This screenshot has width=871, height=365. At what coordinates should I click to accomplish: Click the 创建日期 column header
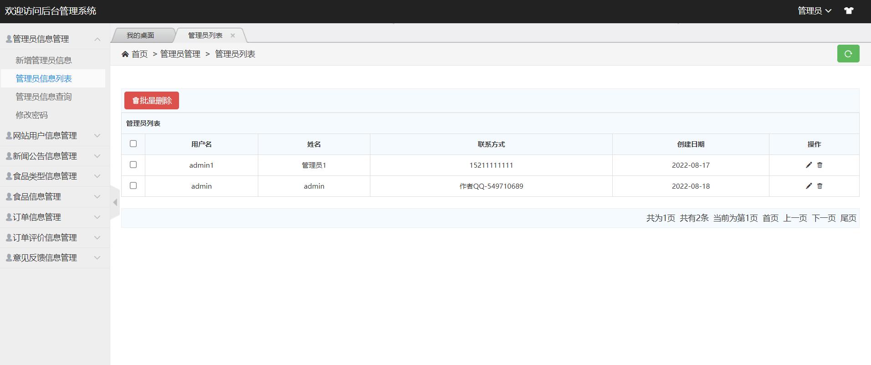(x=691, y=144)
